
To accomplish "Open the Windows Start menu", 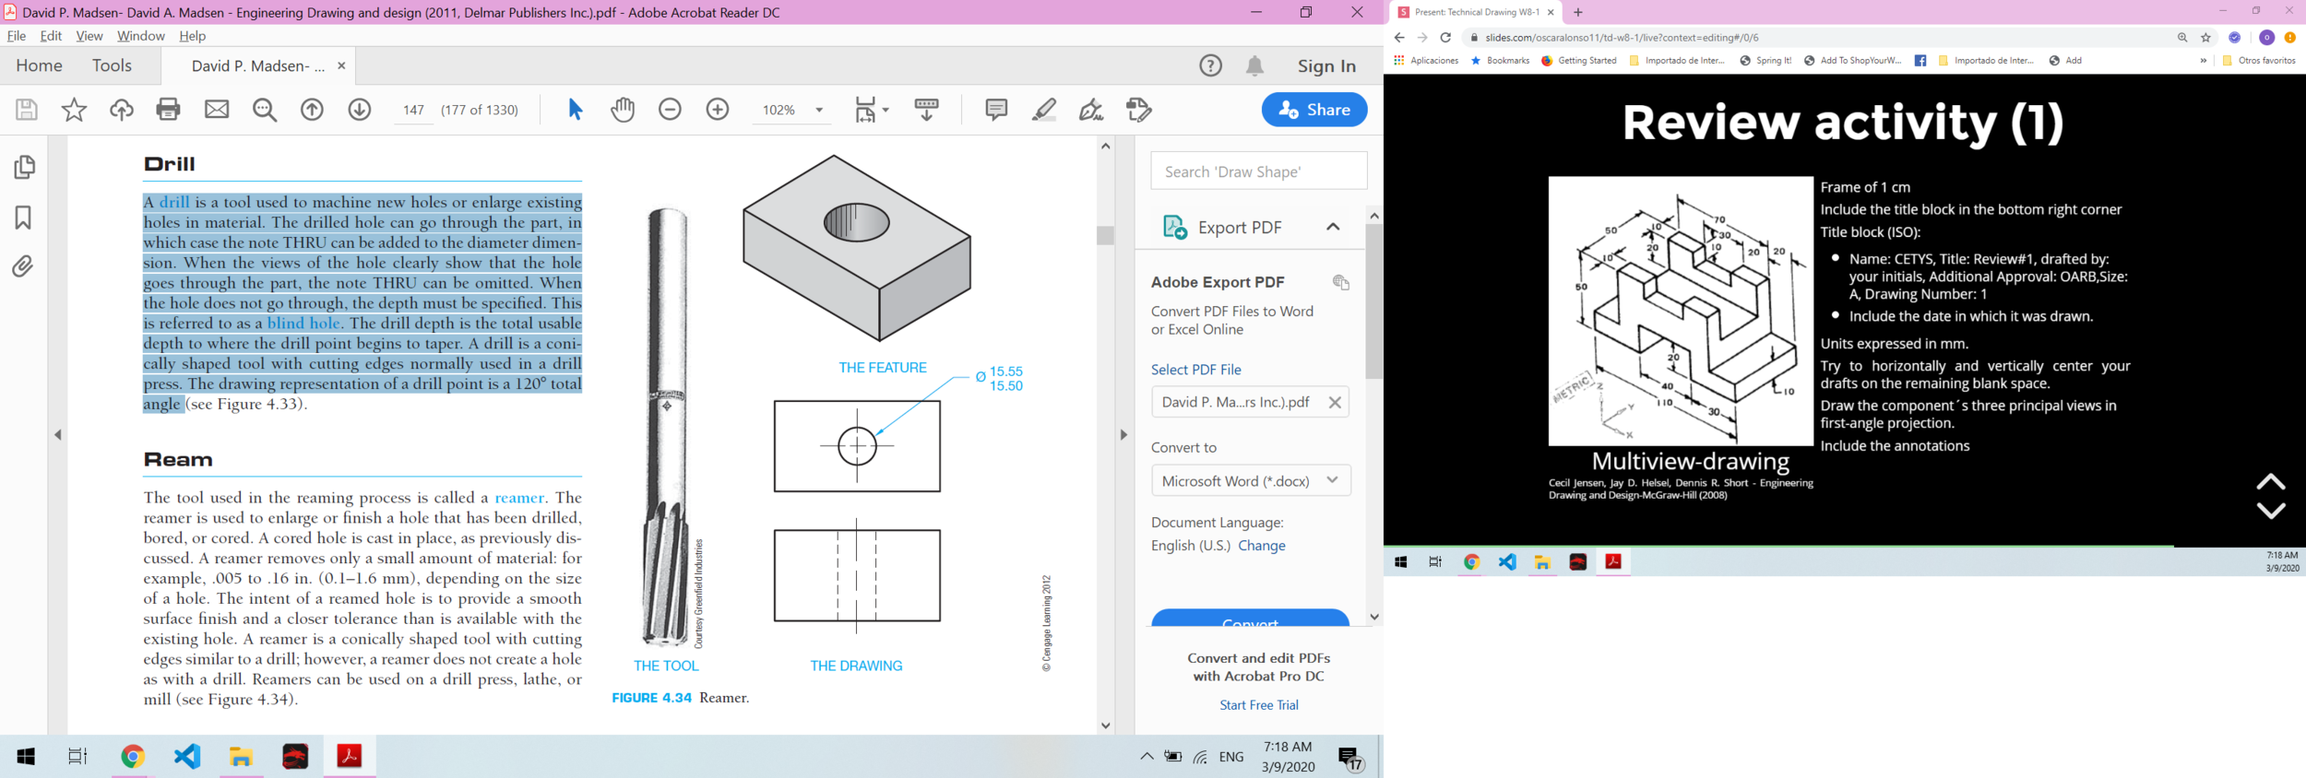I will click(x=26, y=757).
